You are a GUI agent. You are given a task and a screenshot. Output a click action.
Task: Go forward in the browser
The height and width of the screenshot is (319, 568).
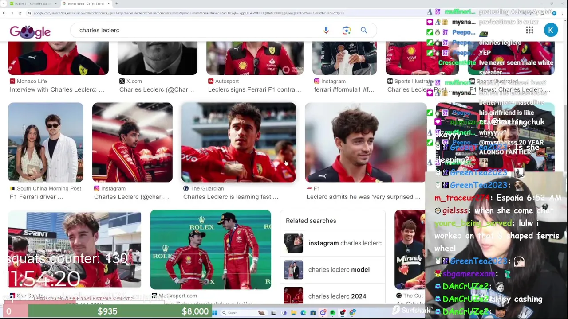[12, 13]
